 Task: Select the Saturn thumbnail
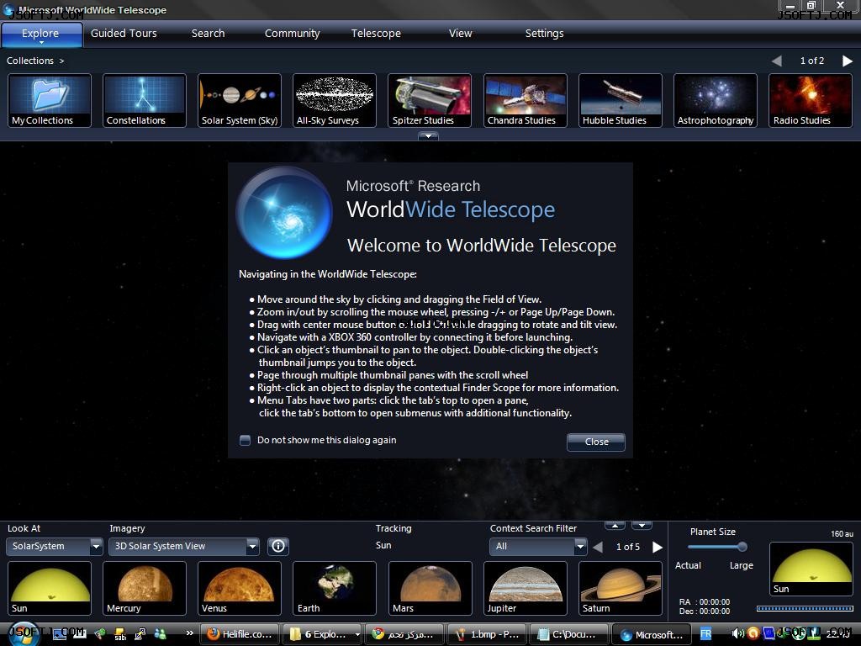click(x=620, y=588)
